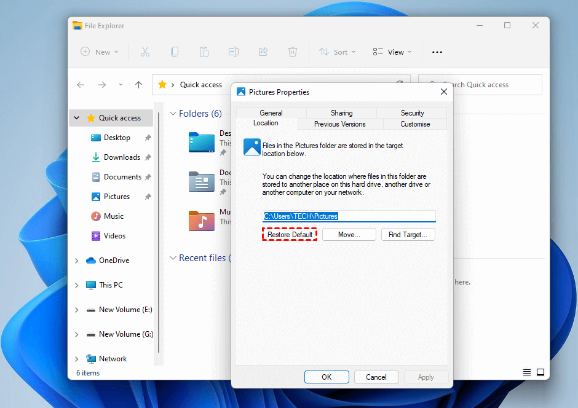Click the Rename icon in toolbar

click(x=234, y=52)
